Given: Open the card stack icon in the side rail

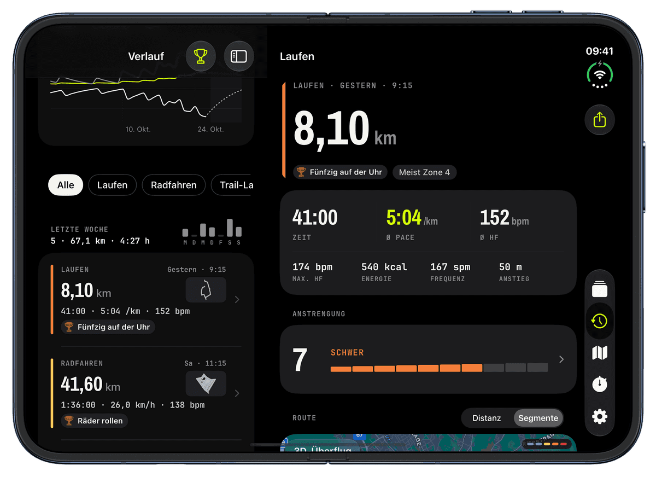Looking at the screenshot, I should coord(600,289).
